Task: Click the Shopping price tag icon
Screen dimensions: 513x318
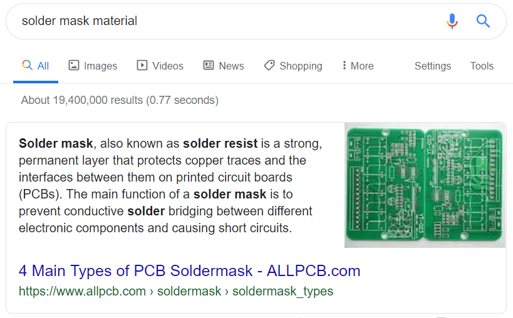Action: coord(269,66)
